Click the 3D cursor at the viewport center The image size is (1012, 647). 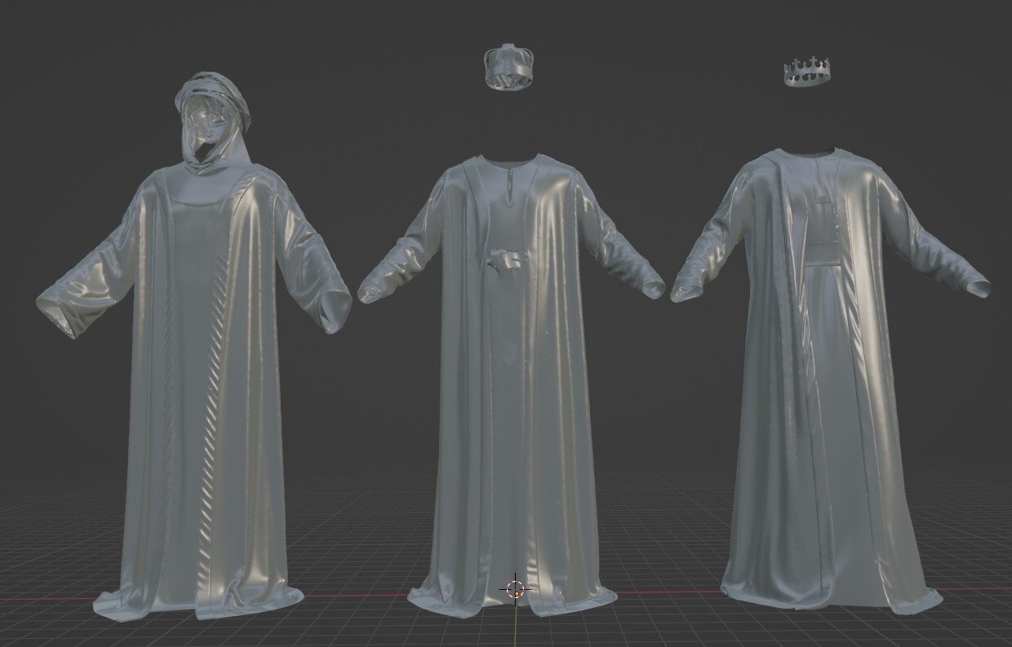pyautogui.click(x=514, y=587)
